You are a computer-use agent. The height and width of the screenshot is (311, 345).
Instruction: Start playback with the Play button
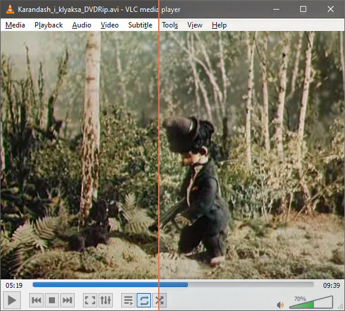(12, 300)
